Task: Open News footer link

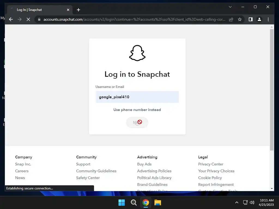Action: pyautogui.click(x=20, y=178)
